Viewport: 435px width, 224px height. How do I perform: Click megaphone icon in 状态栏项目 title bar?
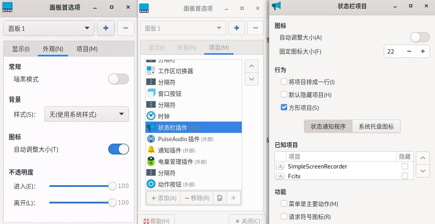(276, 5)
